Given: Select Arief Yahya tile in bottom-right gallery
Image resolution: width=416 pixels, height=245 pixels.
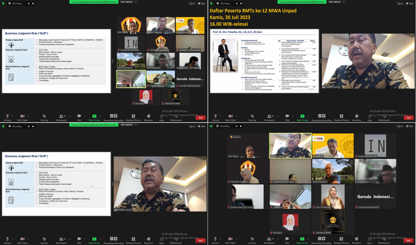Looking at the screenshot, I should point(248,146).
